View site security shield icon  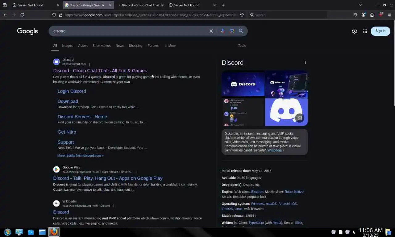(54, 15)
